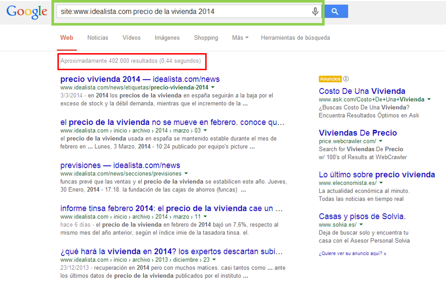446x283 pixels.
Task: Open 'Lo último sobre precio vivienda' ad
Action: click(377, 175)
